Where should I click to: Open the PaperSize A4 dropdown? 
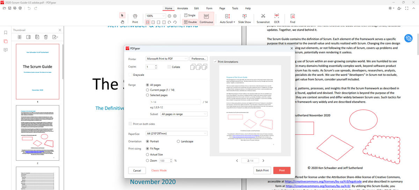tap(177, 133)
